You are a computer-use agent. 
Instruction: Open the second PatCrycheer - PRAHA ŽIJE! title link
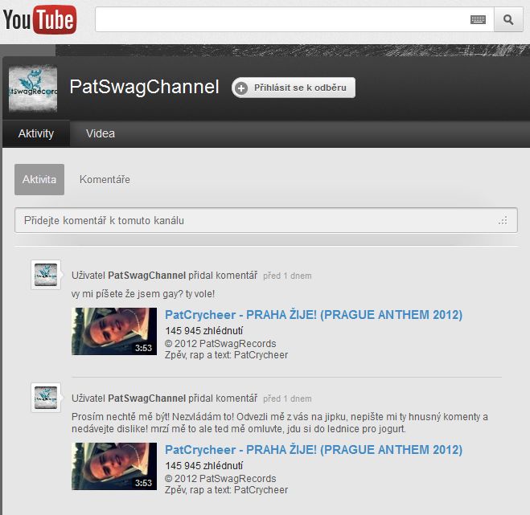[x=314, y=450]
